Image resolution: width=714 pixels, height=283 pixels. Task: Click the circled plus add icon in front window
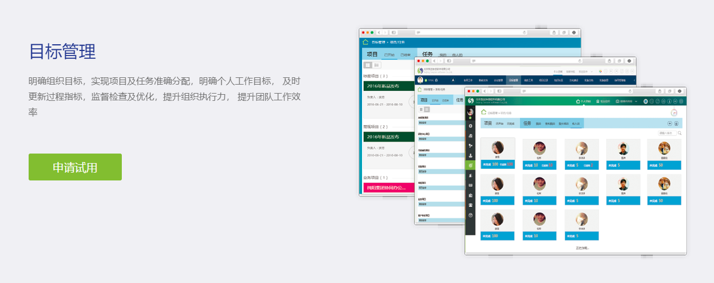[669, 123]
